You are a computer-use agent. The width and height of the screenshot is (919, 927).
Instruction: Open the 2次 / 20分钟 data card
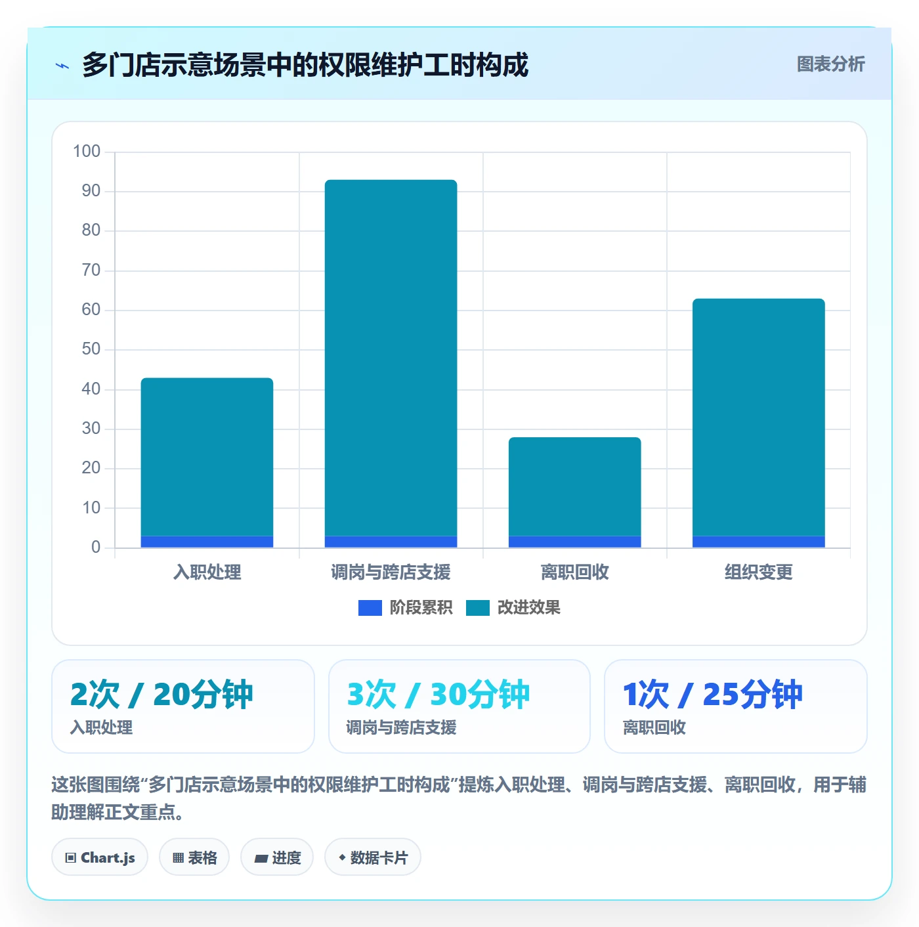(x=183, y=706)
